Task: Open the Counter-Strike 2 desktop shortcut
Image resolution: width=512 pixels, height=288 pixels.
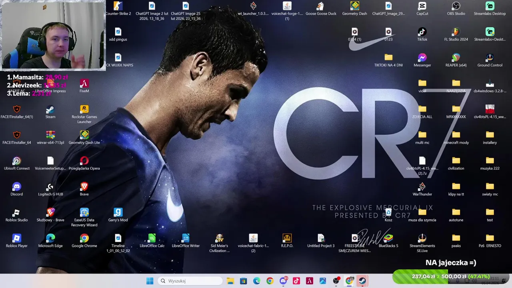Action: (118, 8)
